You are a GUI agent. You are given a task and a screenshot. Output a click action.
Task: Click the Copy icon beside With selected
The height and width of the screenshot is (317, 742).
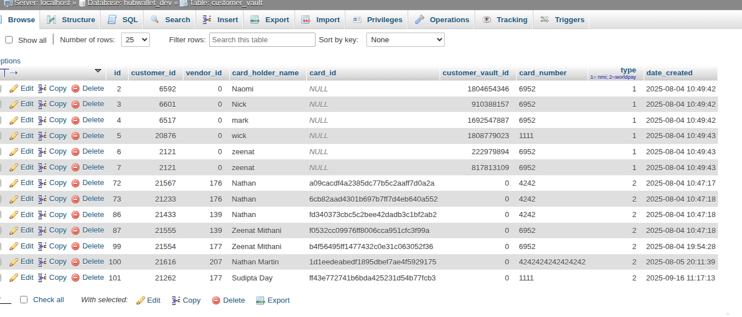(176, 300)
